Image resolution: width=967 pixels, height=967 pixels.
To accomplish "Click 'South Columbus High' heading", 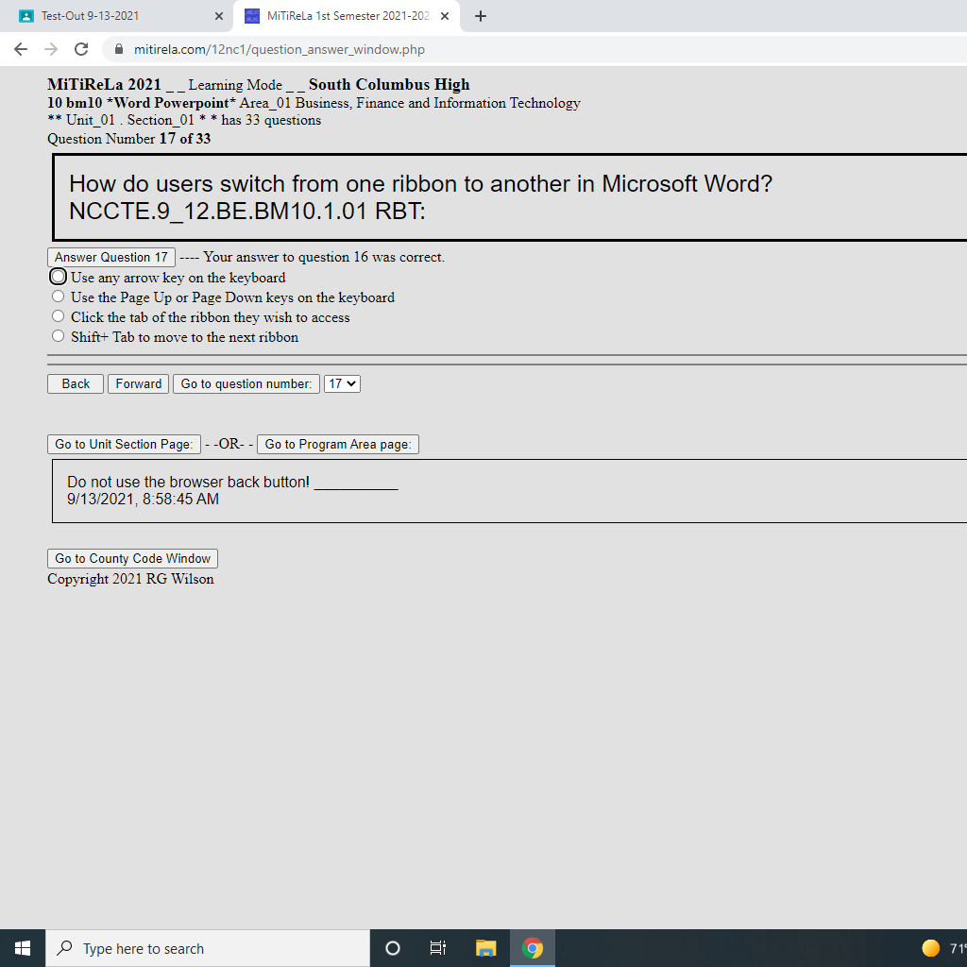I will point(389,84).
